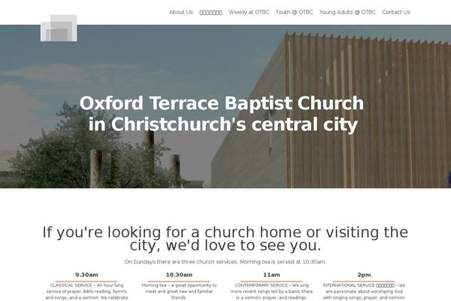Visit Young Adults @ OTBC page
Screen dimensions: 451x301
[x=347, y=12]
